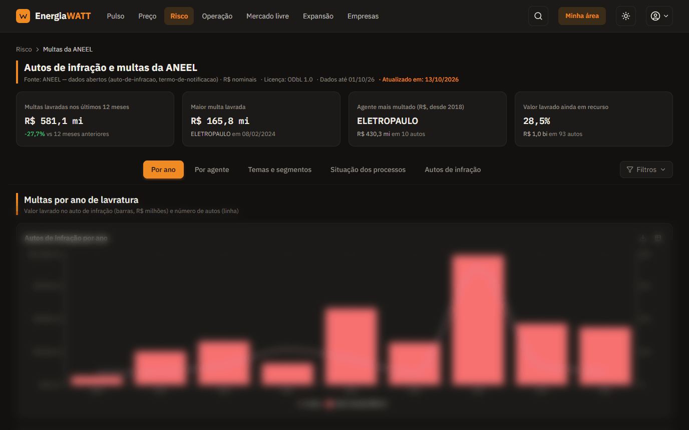Viewport: 689px width, 430px height.
Task: Click the Multas da ANEEL breadcrumb text
Action: pyautogui.click(x=68, y=49)
